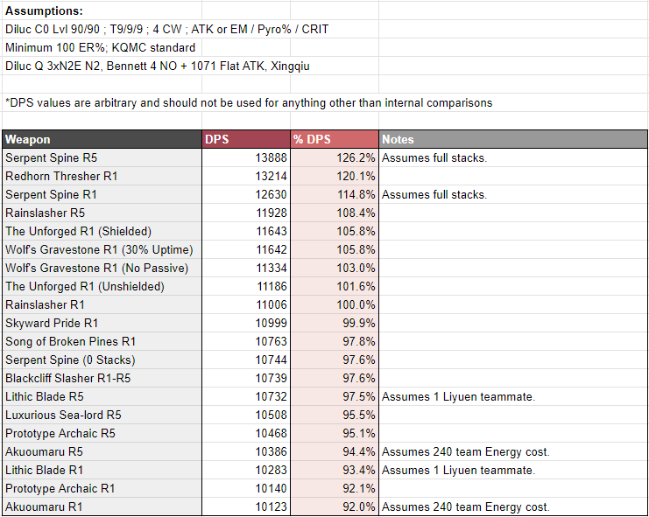Click the Redhorn Thresher R1 cell
The image size is (649, 517).
click(x=101, y=177)
